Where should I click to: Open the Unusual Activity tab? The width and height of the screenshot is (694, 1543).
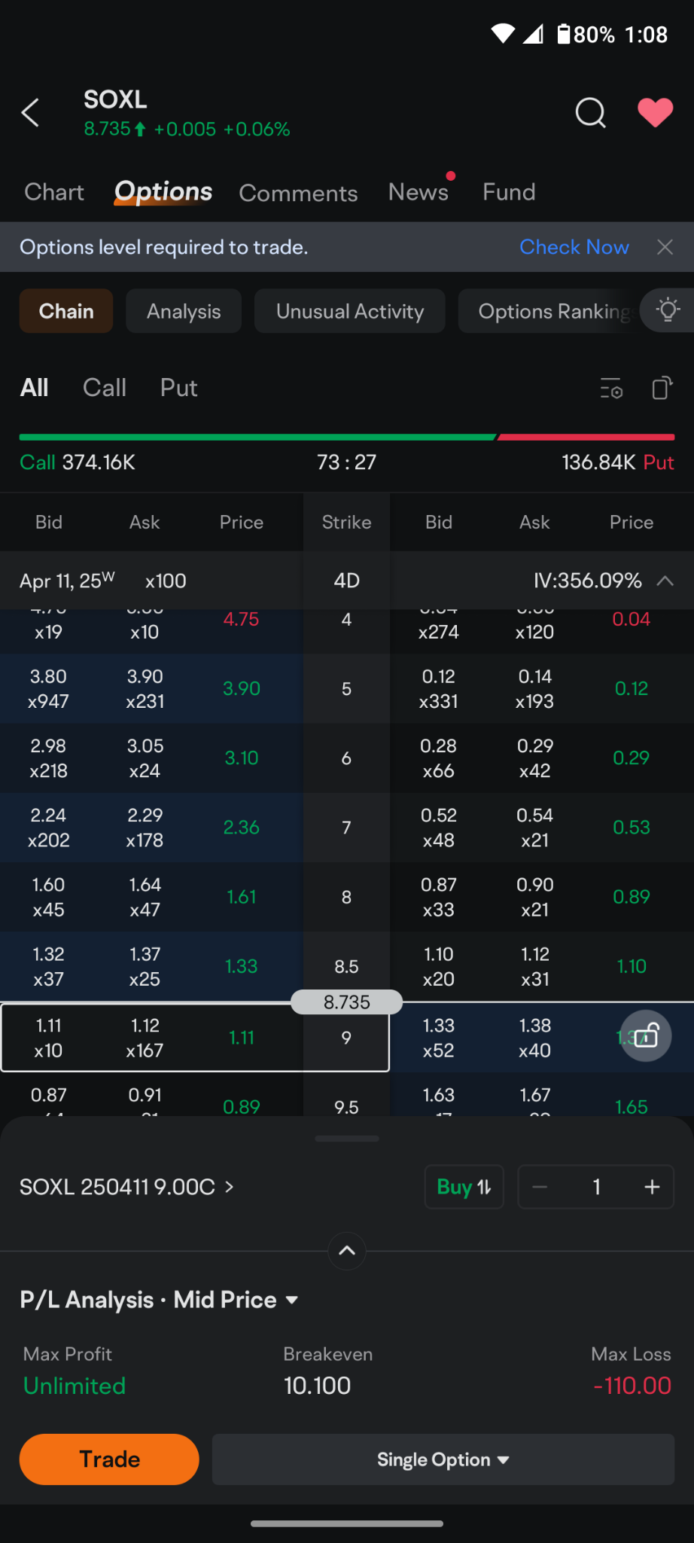[x=350, y=311]
